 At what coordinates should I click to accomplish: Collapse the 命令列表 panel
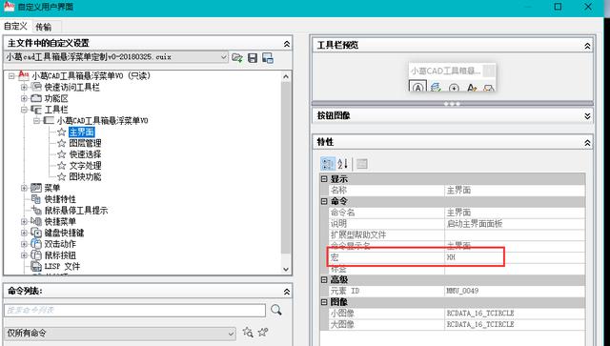tap(287, 292)
